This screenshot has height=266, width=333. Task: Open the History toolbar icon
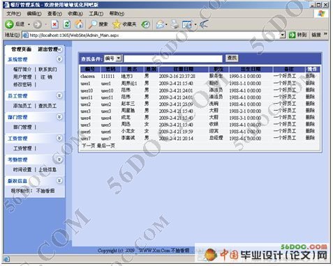tap(146, 24)
